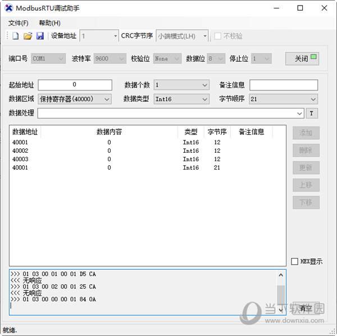Close the ModbusRTU window
This screenshot has height=336, width=337.
(324, 8)
